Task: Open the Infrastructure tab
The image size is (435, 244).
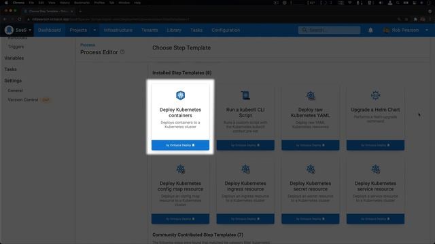Action: (118, 30)
